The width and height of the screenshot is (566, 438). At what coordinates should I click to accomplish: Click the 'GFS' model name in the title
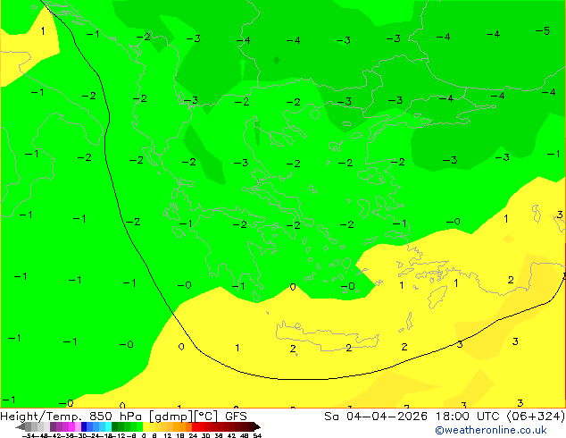point(236,417)
